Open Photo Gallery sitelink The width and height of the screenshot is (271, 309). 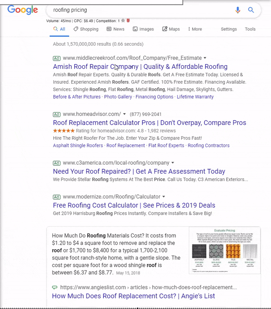pyautogui.click(x=118, y=97)
